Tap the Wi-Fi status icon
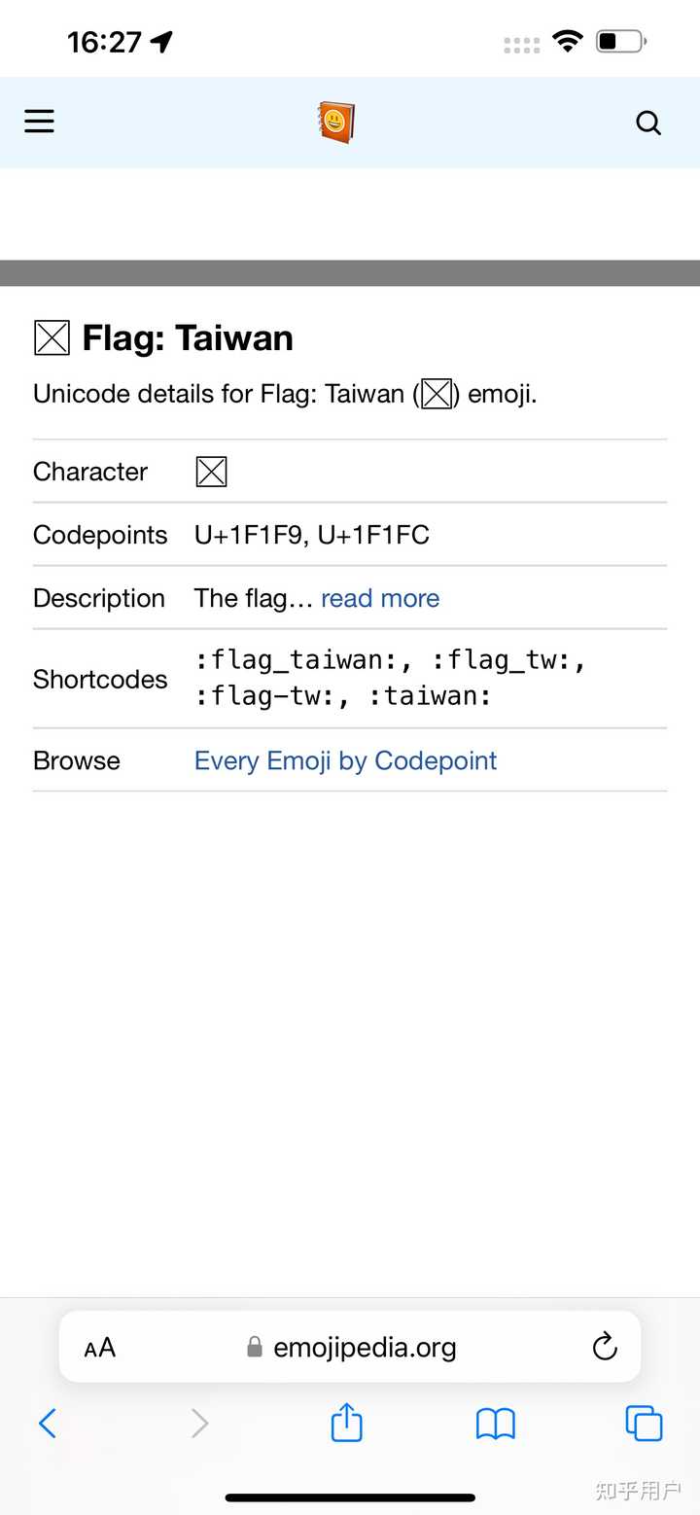The width and height of the screenshot is (700, 1515). [x=568, y=41]
